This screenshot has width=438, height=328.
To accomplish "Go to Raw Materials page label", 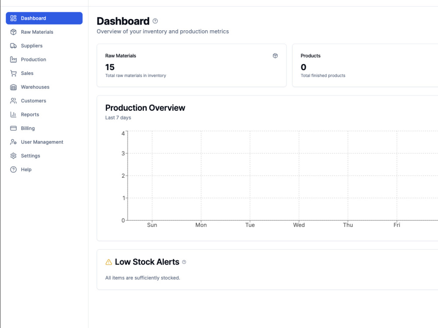I will [x=37, y=32].
